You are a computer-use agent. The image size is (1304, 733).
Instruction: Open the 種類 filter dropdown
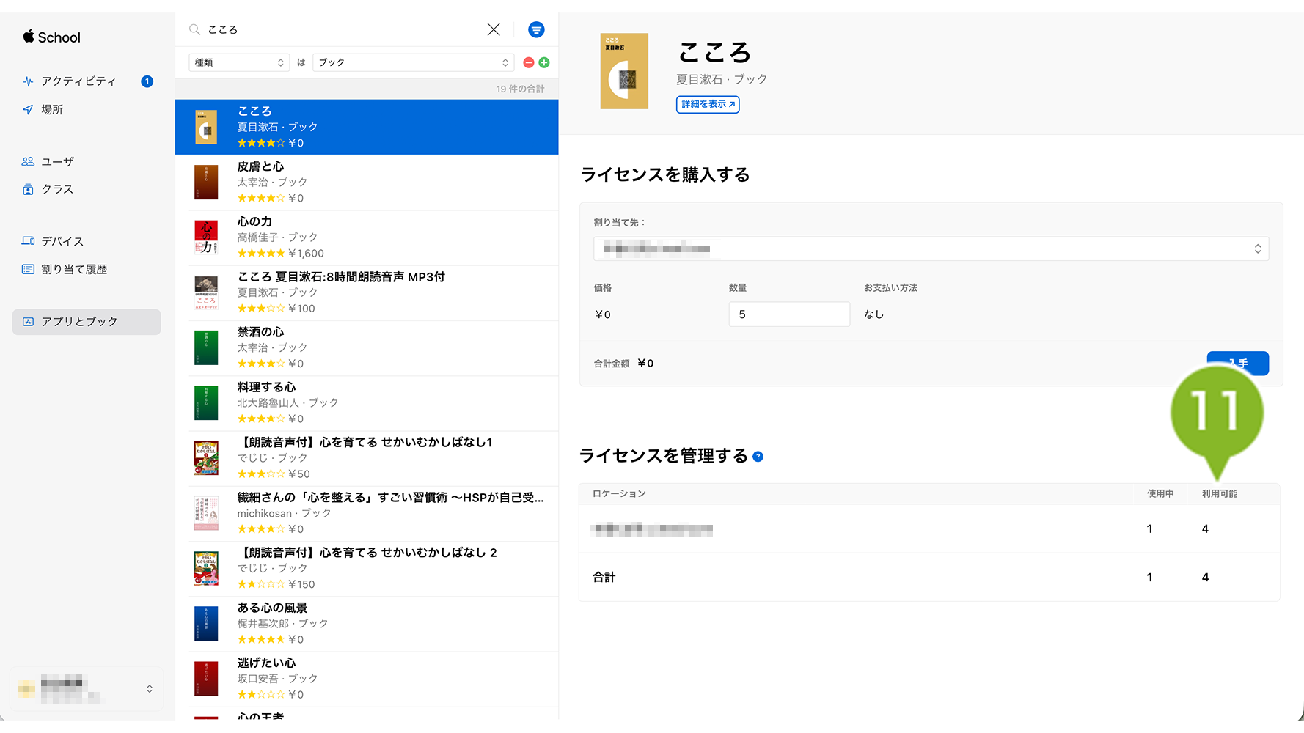238,63
